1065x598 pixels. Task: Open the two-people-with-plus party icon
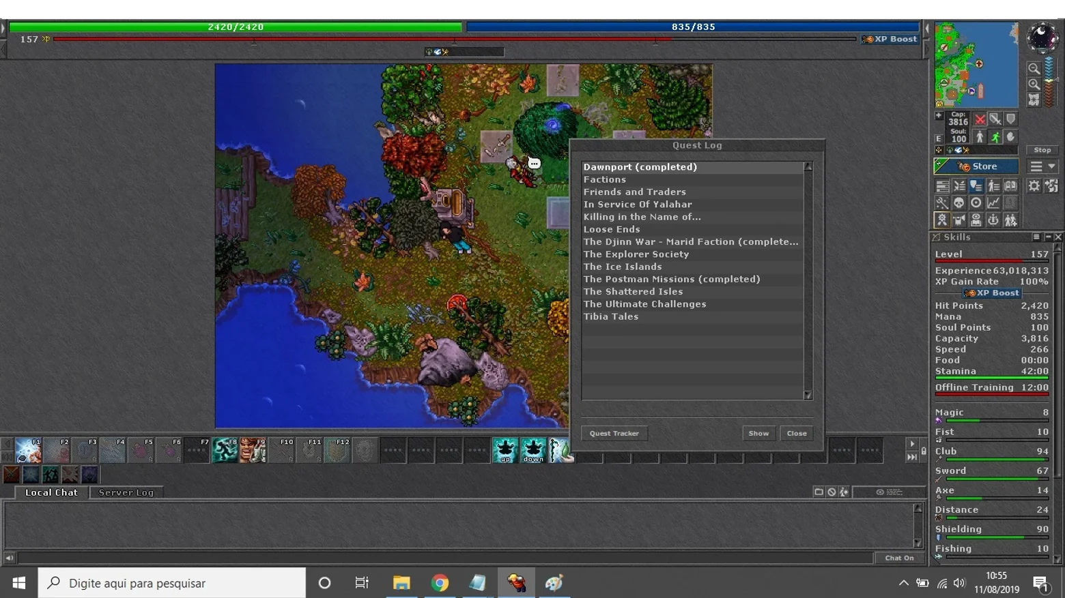pos(1010,220)
